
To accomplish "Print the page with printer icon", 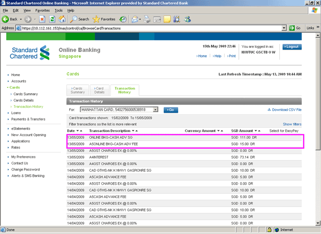I will coord(147,19).
